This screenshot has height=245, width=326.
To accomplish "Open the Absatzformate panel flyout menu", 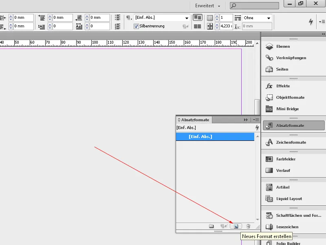I will coord(256,120).
